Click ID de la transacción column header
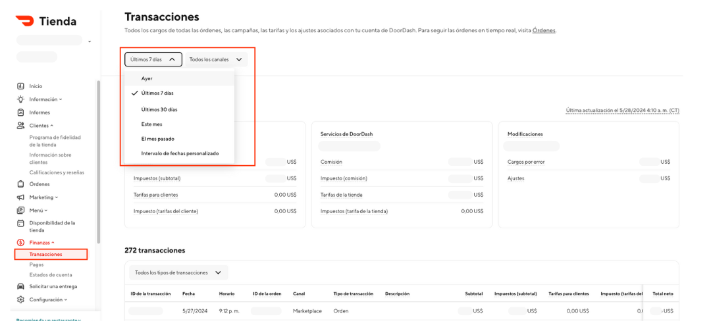 tap(151, 293)
